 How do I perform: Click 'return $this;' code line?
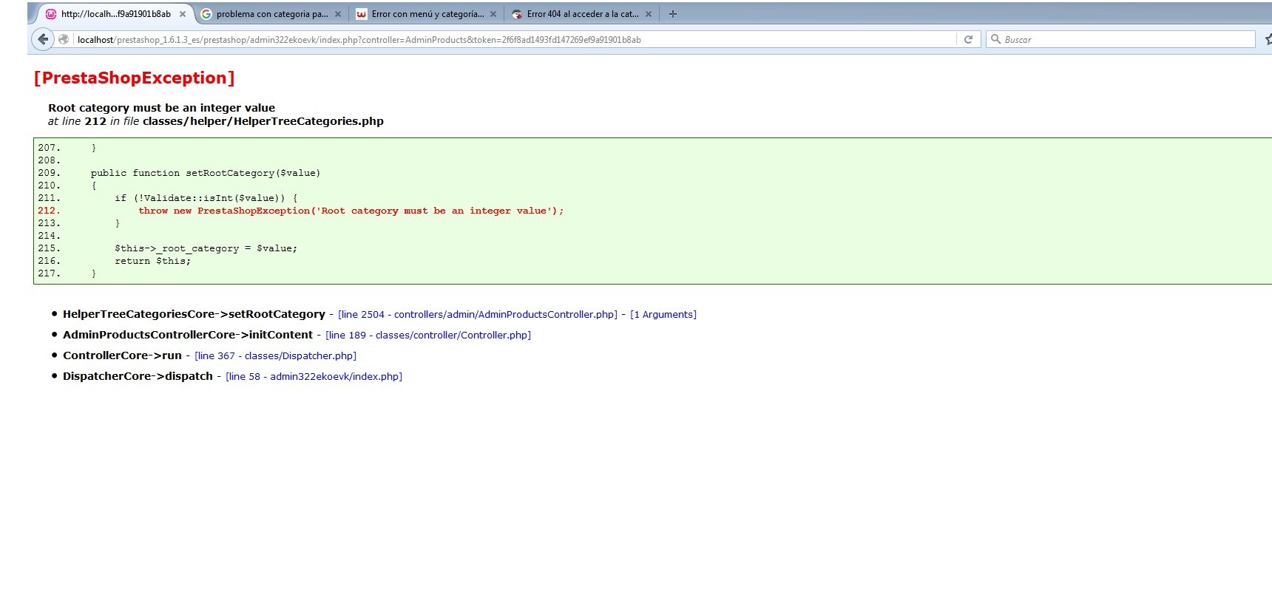pos(152,261)
